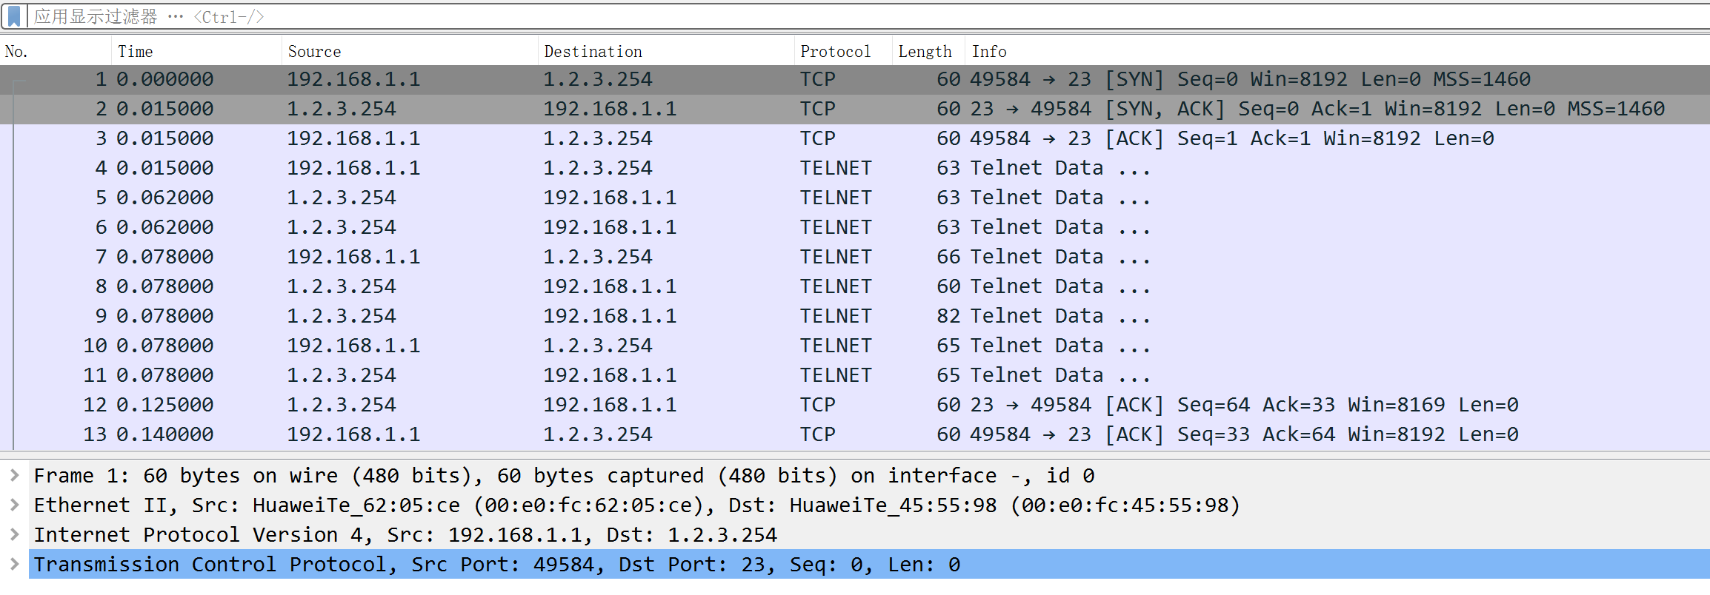Screen dimensions: 1710x595
Task: Sort by the Length column header
Action: tap(925, 51)
